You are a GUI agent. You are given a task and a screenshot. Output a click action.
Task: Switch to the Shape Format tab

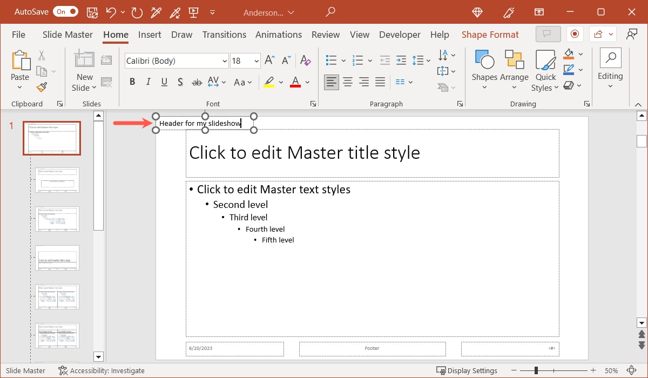tap(490, 34)
